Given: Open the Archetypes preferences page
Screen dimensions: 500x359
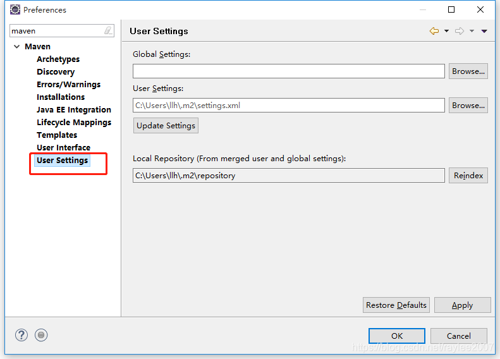Looking at the screenshot, I should tap(58, 59).
